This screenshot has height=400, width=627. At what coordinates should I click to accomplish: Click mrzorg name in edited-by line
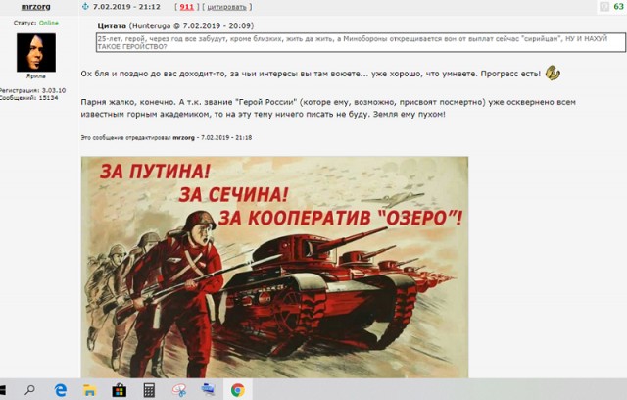183,137
